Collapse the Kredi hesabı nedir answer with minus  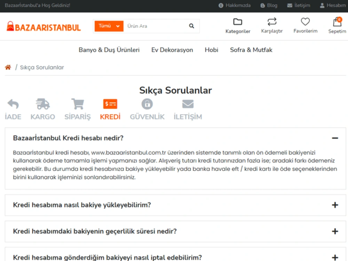[x=335, y=138]
